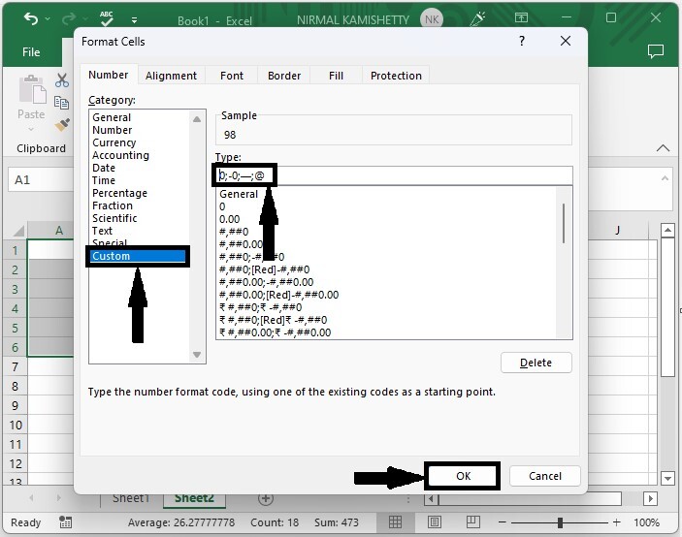The height and width of the screenshot is (537, 682).
Task: Select column A header
Action: point(50,230)
